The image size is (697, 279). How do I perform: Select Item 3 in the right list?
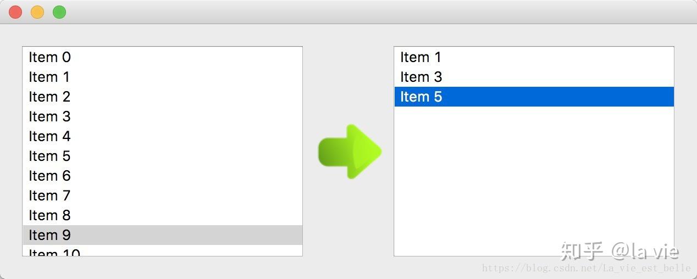pos(422,77)
